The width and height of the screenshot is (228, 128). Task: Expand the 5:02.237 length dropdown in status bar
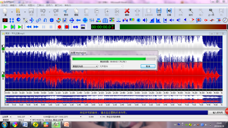[x=31, y=117]
